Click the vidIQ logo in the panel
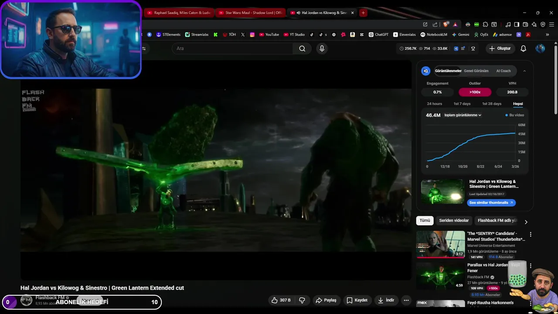The width and height of the screenshot is (558, 314). [426, 71]
